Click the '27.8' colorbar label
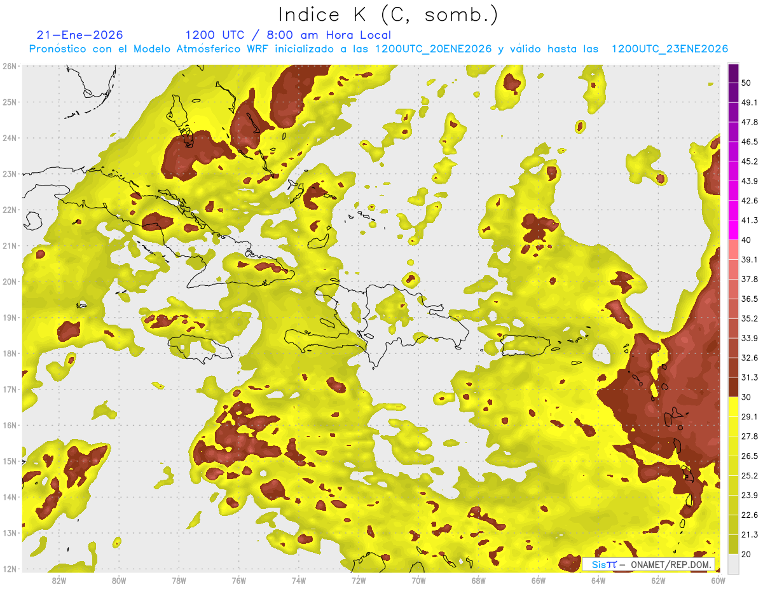Image resolution: width=763 pixels, height=589 pixels. (x=750, y=437)
